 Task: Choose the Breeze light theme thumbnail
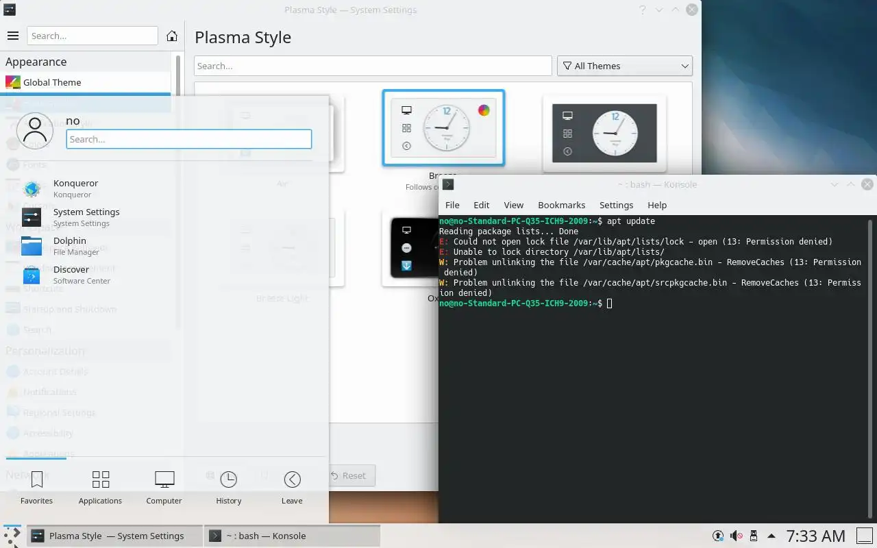(443, 128)
